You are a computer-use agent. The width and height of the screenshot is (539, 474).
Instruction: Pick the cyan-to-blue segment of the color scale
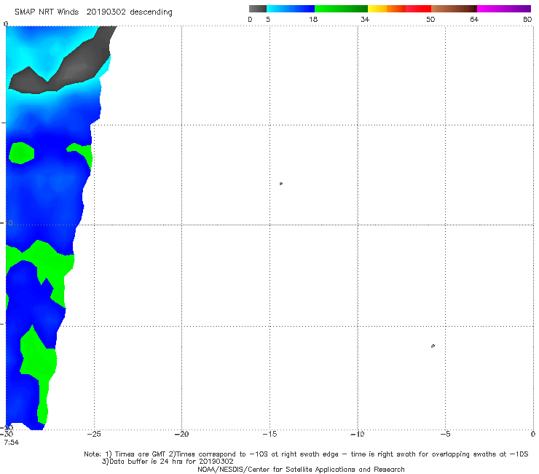coord(291,9)
